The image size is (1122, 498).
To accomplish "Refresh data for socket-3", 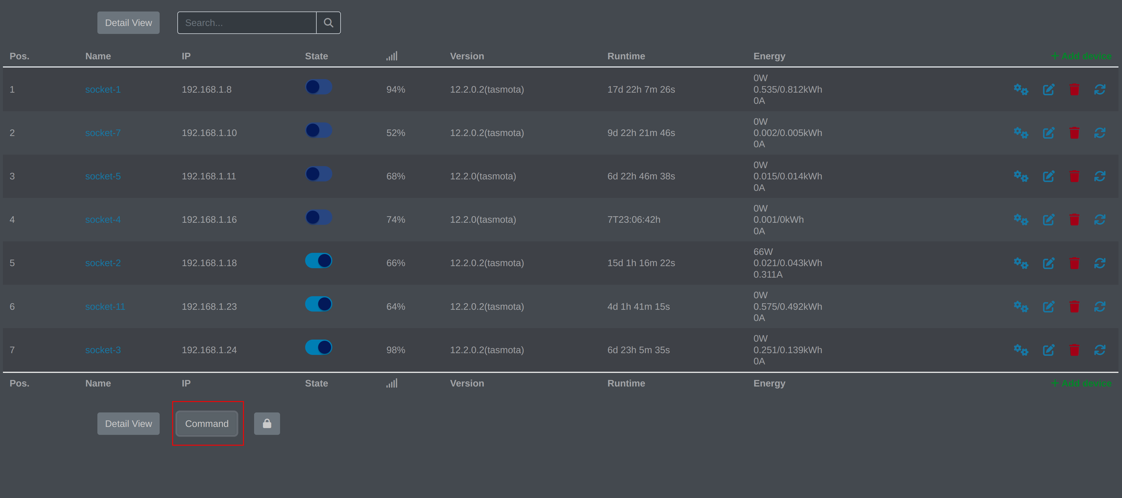I will pos(1101,350).
